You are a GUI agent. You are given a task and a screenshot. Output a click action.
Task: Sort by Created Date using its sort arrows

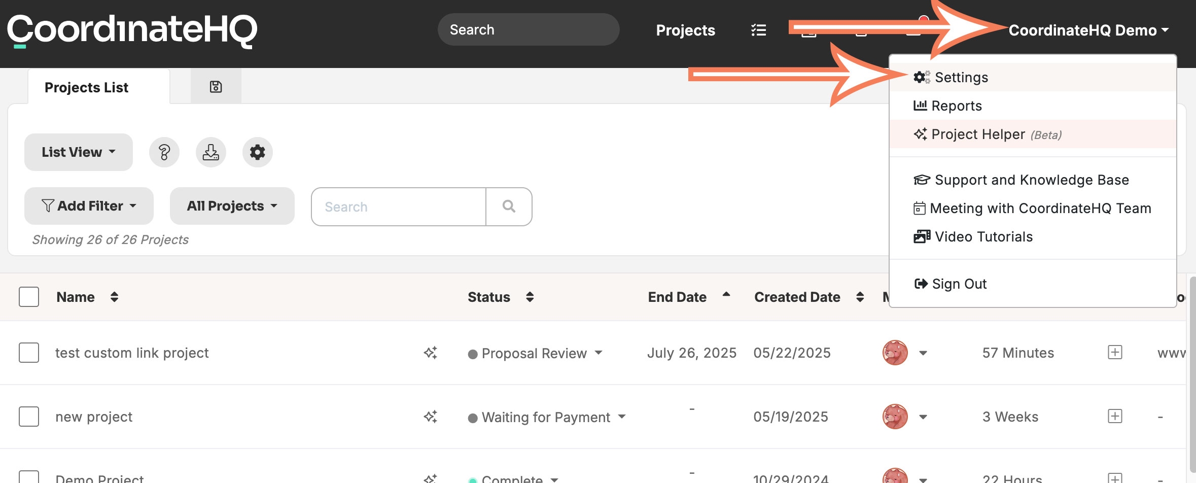click(x=860, y=297)
